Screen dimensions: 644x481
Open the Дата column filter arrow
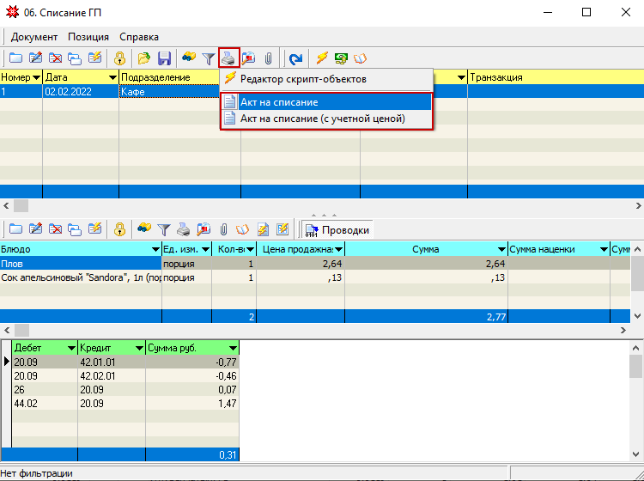click(x=112, y=77)
